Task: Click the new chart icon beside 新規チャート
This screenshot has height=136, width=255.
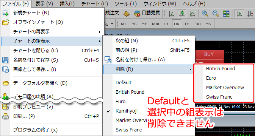Action: point(5,13)
